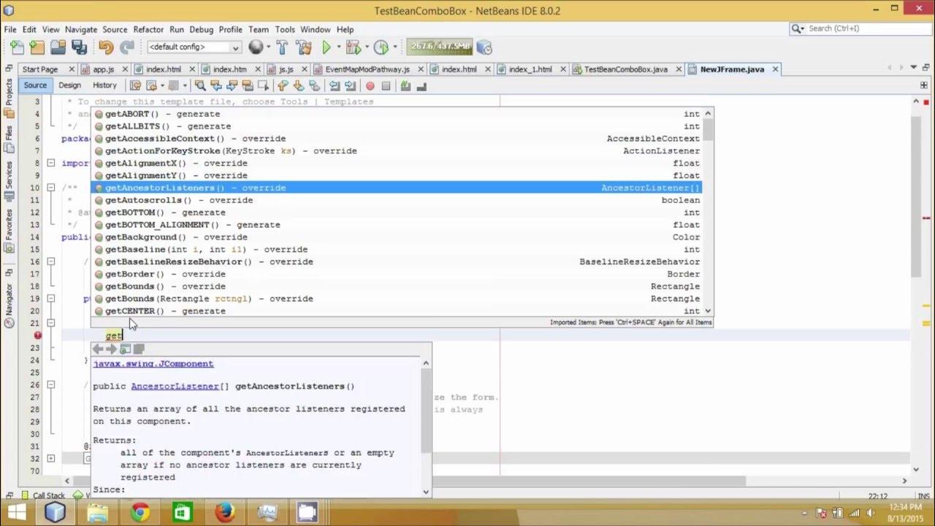Screen dimensions: 935x526
Task: Click the garbage collection icon beside memory bar
Action: [x=484, y=47]
